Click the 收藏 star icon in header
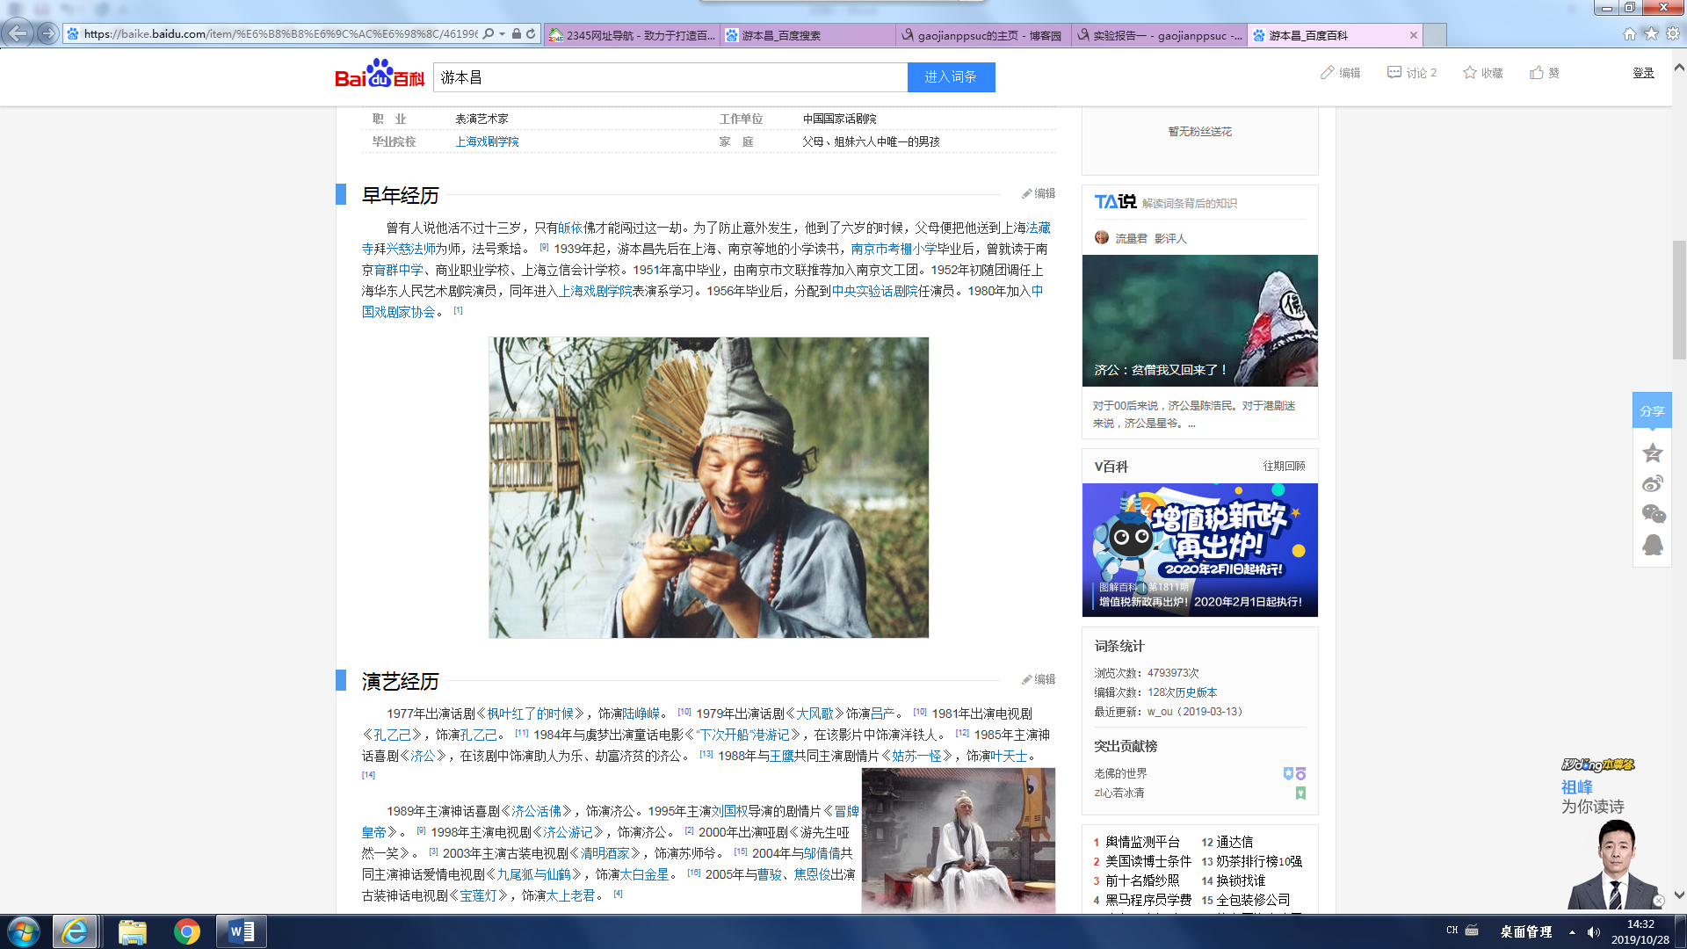This screenshot has height=949, width=1687. (x=1470, y=73)
